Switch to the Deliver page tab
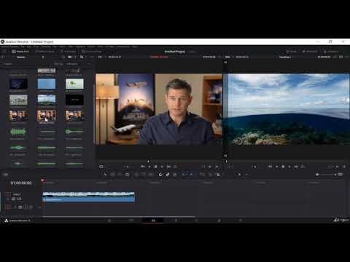350x262 pixels. (241, 221)
